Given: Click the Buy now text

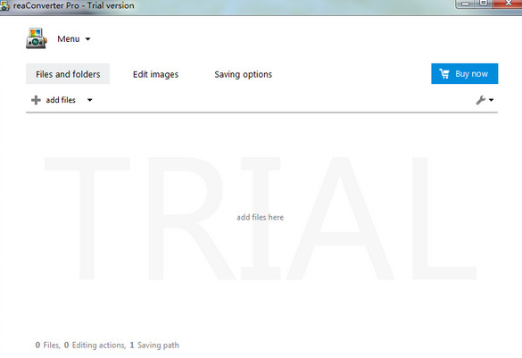Looking at the screenshot, I should 471,73.
